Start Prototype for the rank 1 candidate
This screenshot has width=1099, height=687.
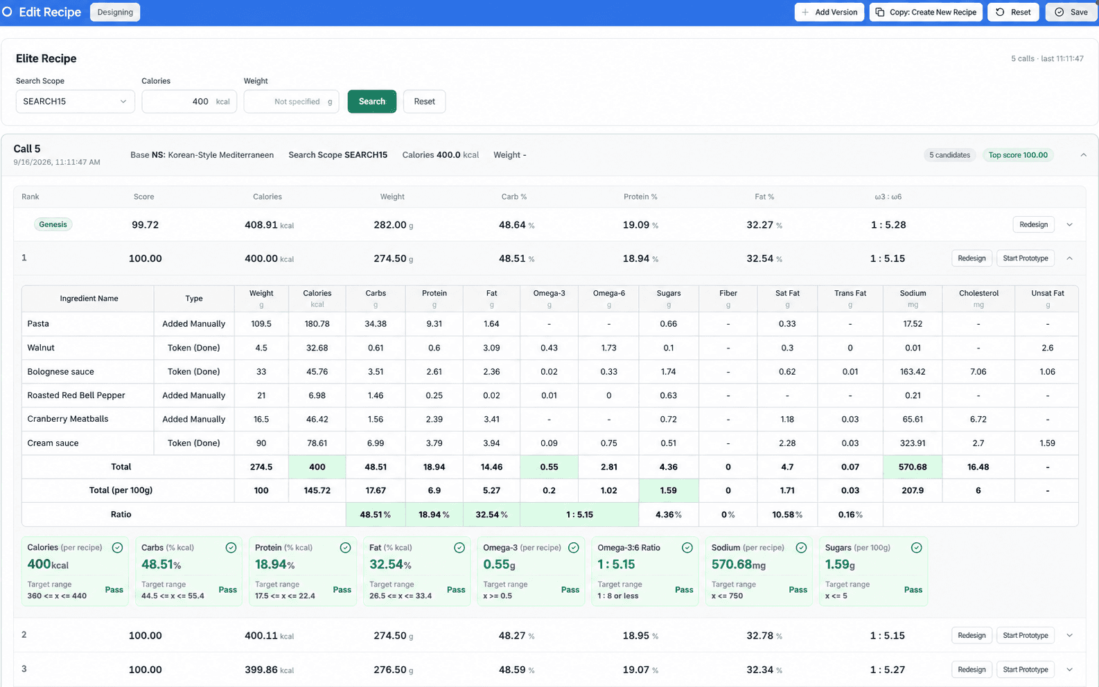click(1026, 258)
